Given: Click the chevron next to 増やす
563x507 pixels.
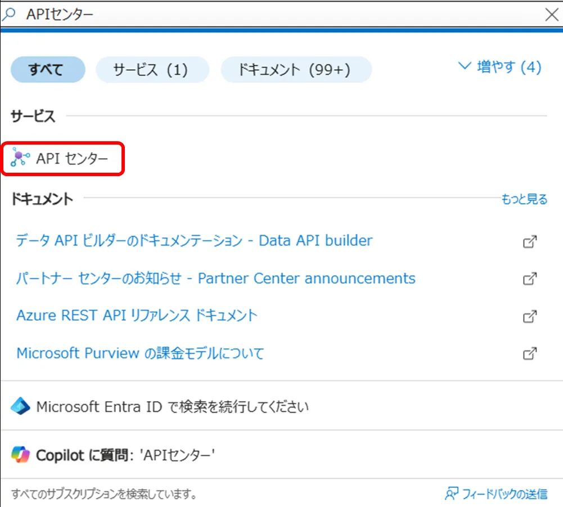Looking at the screenshot, I should tap(464, 66).
